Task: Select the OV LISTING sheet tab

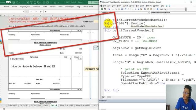Action: (x=36, y=105)
